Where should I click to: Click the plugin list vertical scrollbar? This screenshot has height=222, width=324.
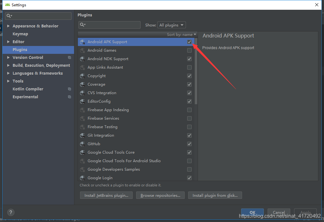tap(196, 71)
